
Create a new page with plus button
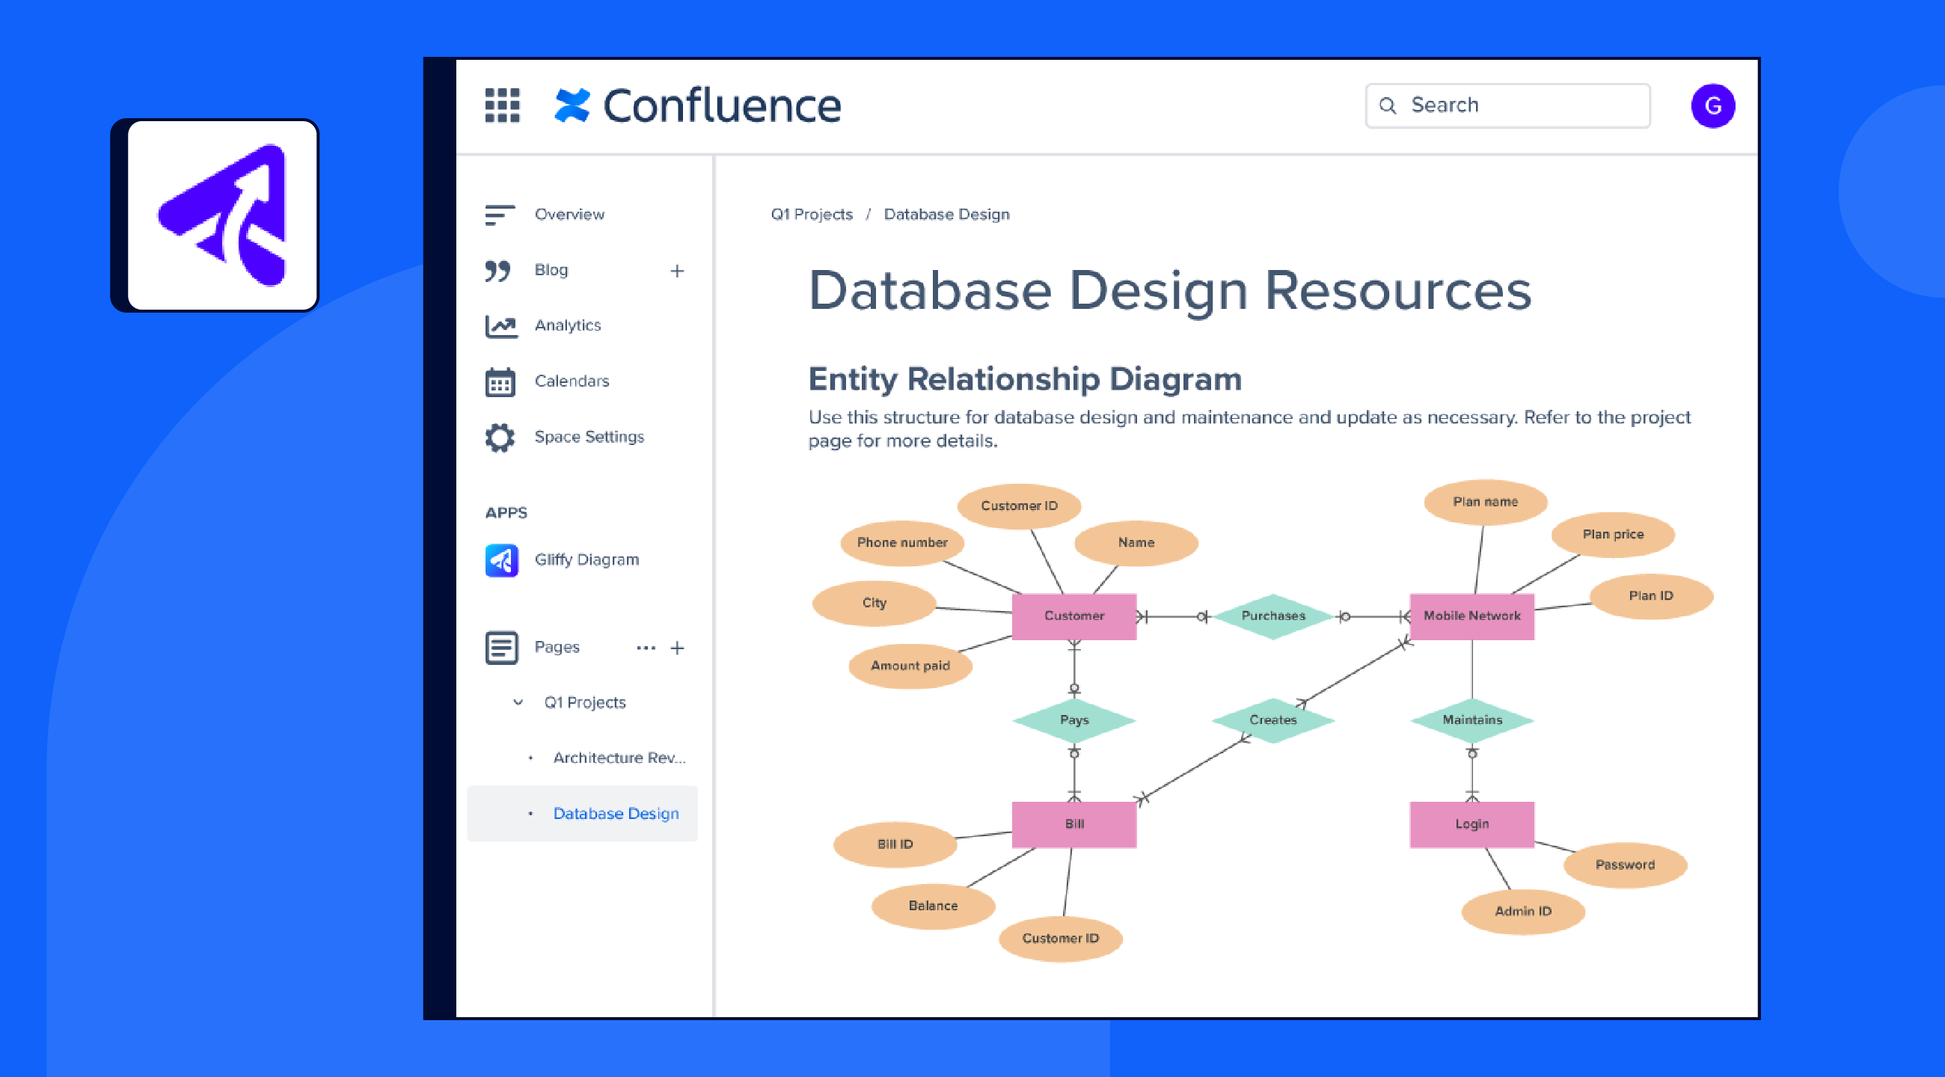coord(677,648)
